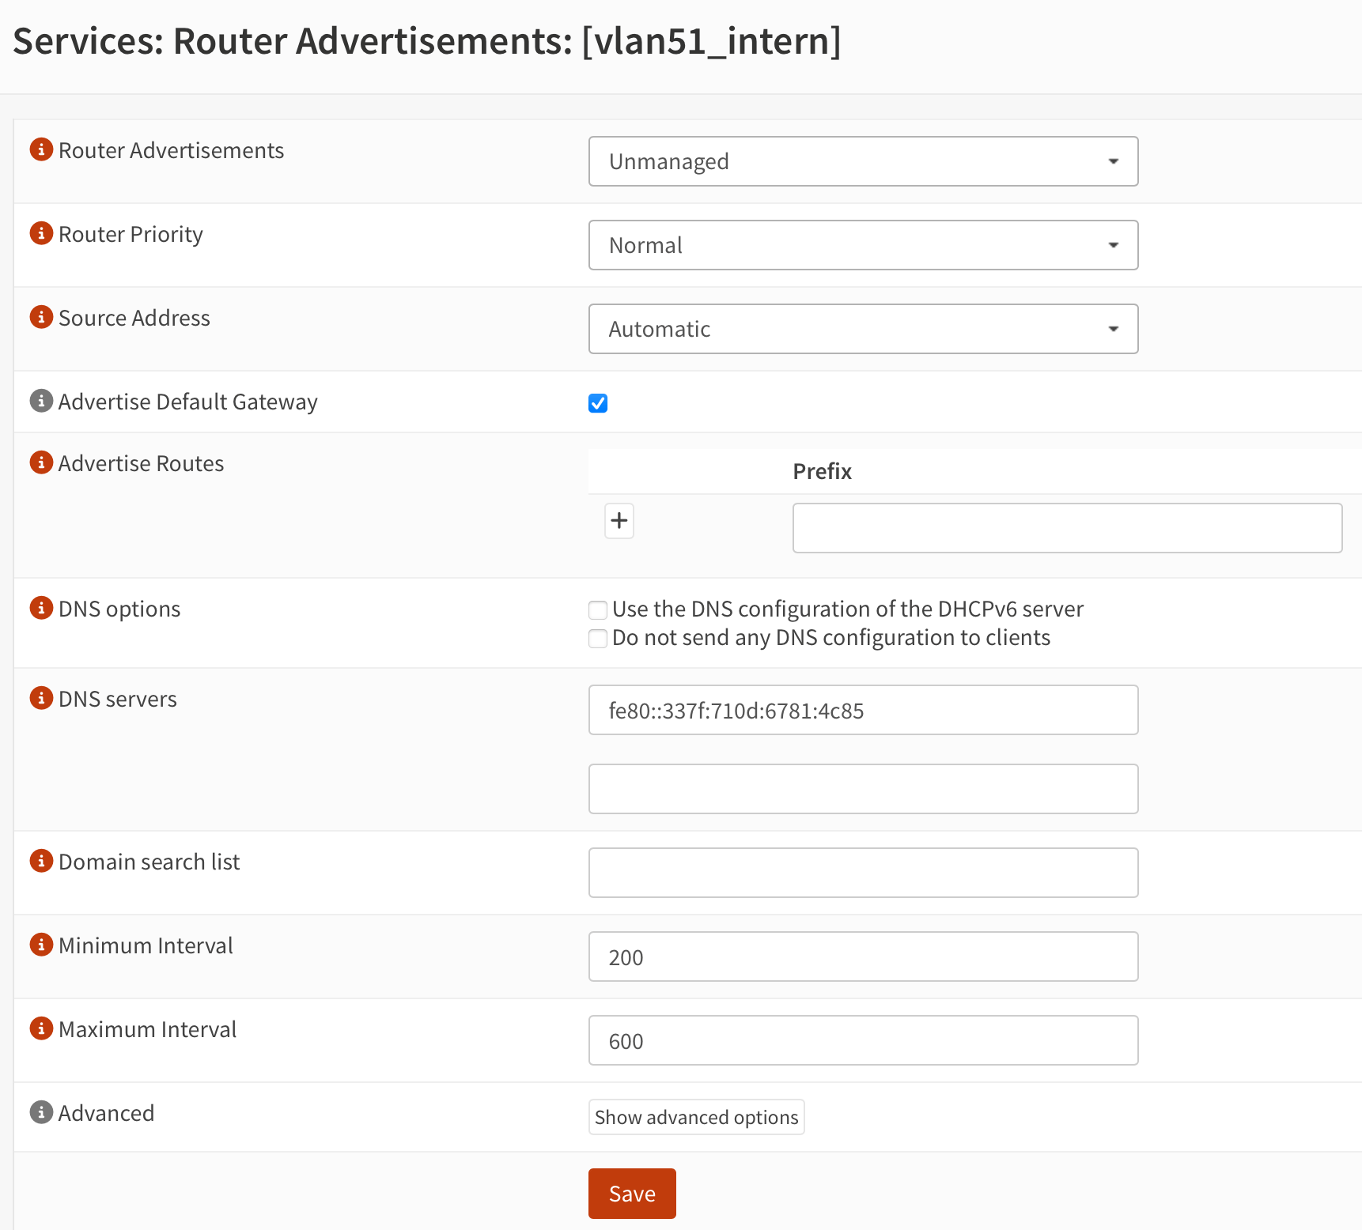This screenshot has width=1362, height=1230.
Task: Enable DNS configuration of the DHCPv6 server
Action: (x=598, y=609)
